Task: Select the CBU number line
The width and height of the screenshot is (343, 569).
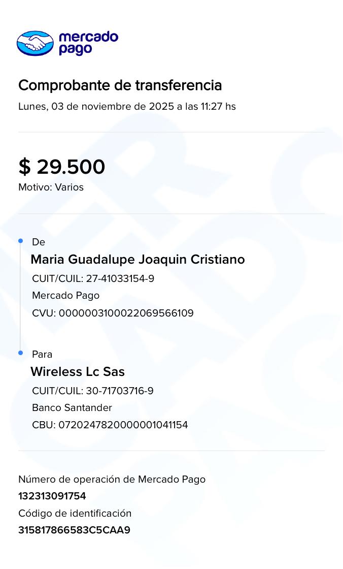Action: coord(110,425)
